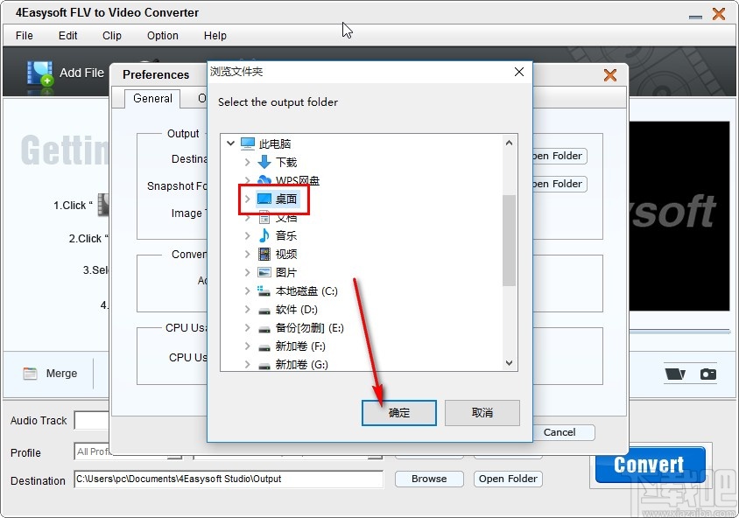Expand the 桌面 desktop tree node
This screenshot has width=739, height=518.
pyautogui.click(x=248, y=199)
